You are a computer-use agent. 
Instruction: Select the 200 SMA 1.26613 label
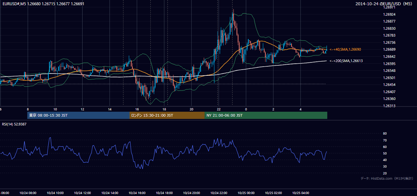(346, 61)
